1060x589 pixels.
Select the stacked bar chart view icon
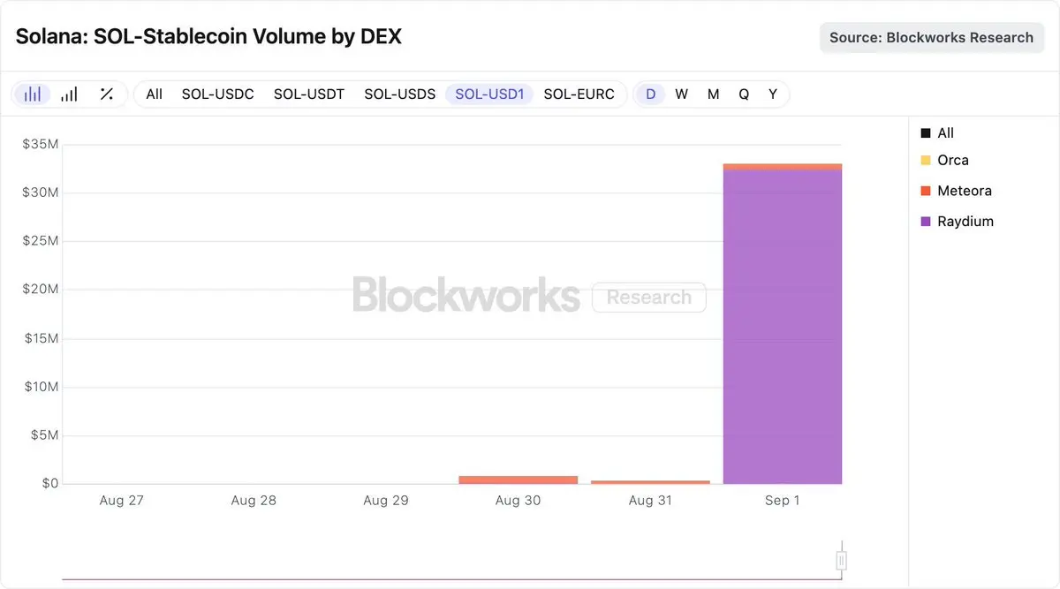point(33,94)
